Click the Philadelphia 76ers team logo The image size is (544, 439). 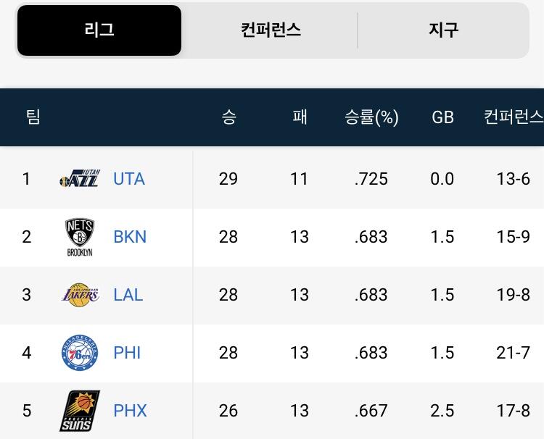[79, 353]
